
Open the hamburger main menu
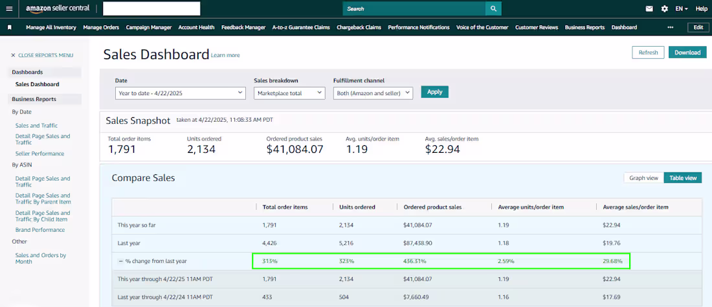coord(9,8)
